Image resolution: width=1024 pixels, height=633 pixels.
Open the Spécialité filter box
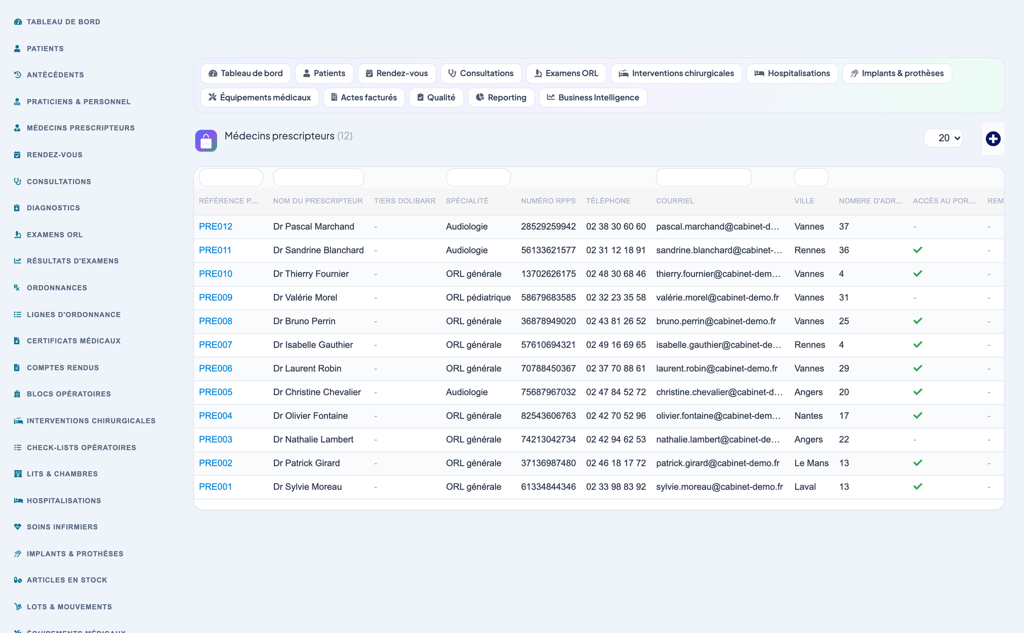tap(478, 177)
